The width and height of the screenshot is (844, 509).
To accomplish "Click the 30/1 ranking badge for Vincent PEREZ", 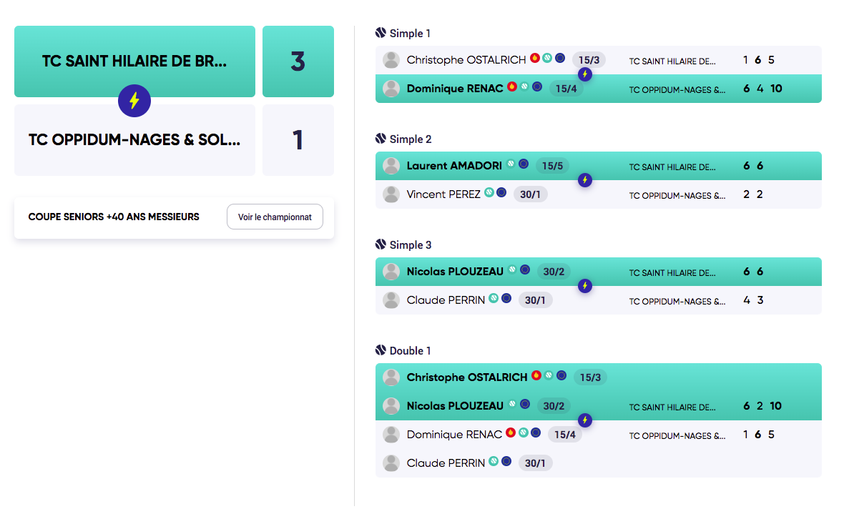I will (x=530, y=194).
